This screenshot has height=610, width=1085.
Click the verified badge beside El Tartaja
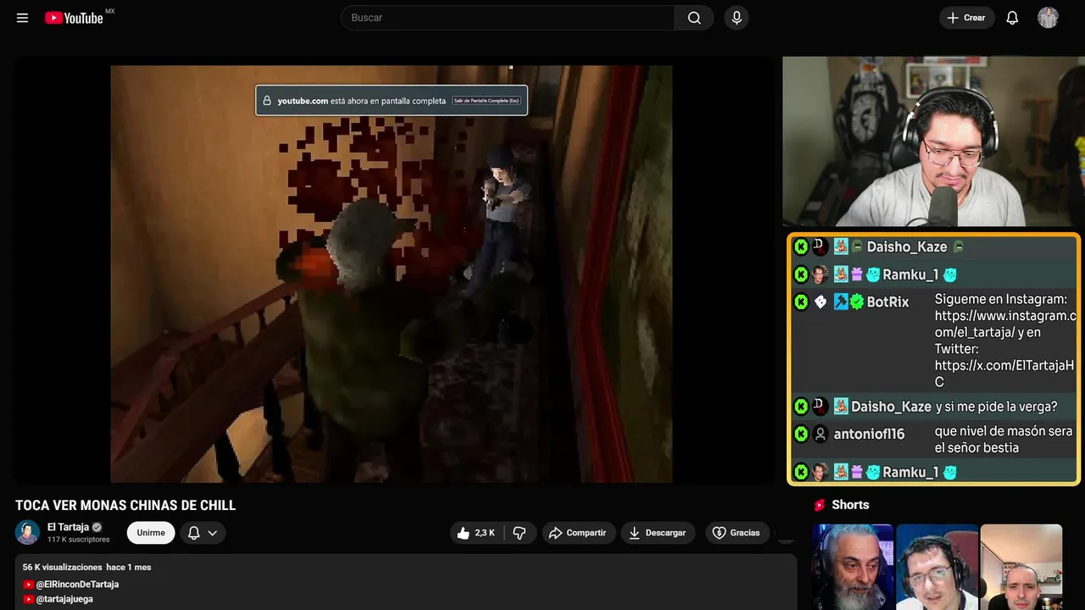pyautogui.click(x=97, y=527)
